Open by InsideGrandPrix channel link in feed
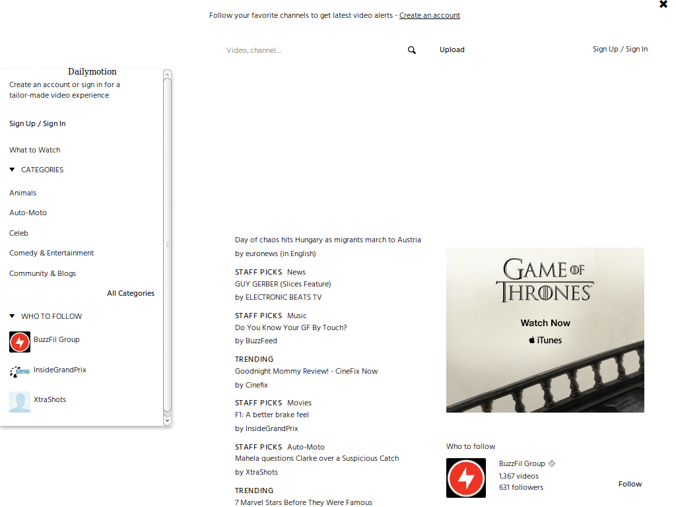The height and width of the screenshot is (507, 676). click(267, 428)
